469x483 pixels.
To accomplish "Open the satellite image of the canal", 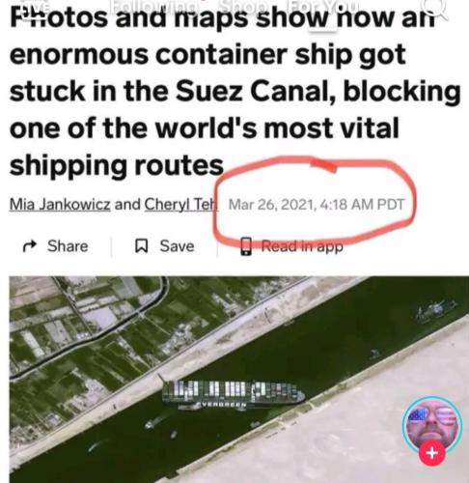I will click(238, 380).
